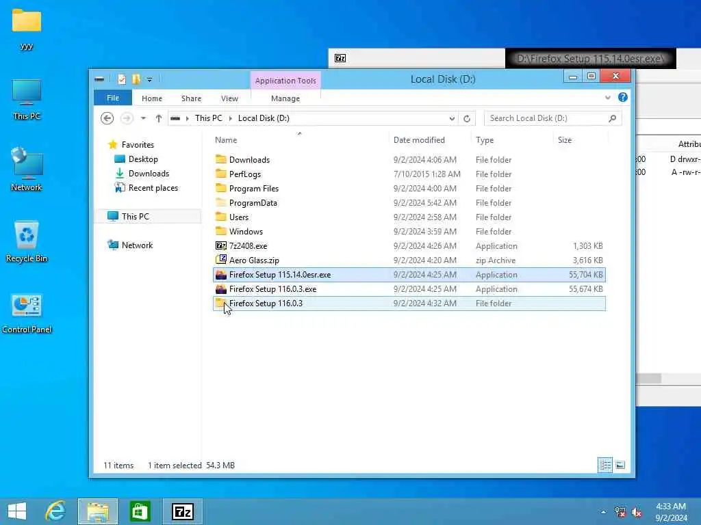The image size is (701, 525).
Task: Open the Recycle Bin
Action: click(27, 241)
